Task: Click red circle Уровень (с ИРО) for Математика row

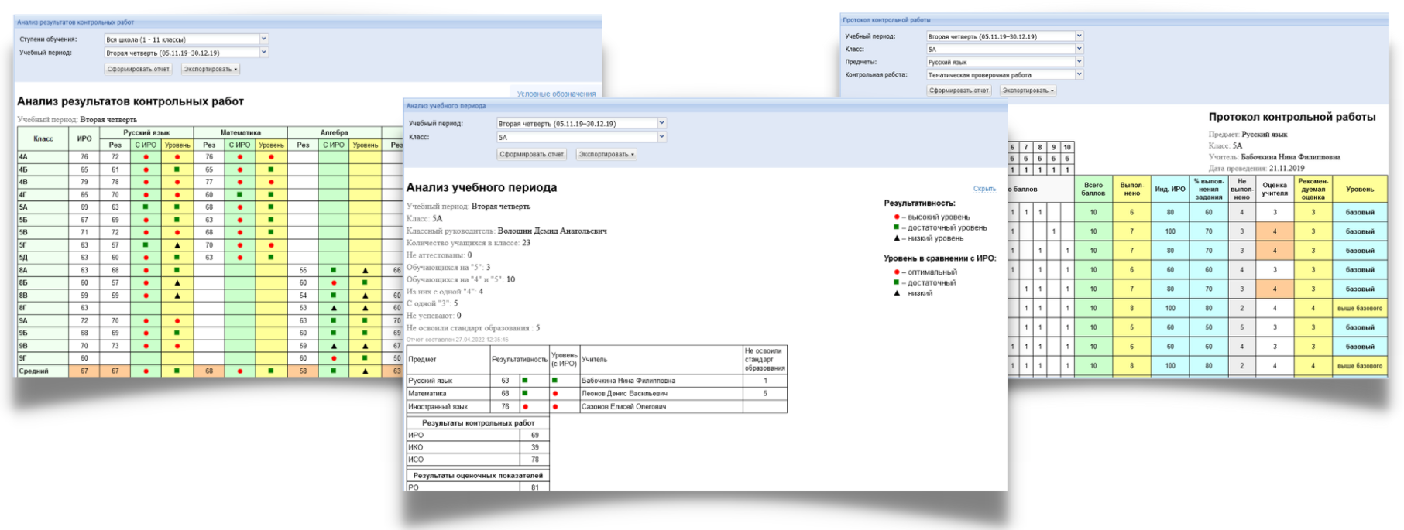Action: tap(554, 394)
